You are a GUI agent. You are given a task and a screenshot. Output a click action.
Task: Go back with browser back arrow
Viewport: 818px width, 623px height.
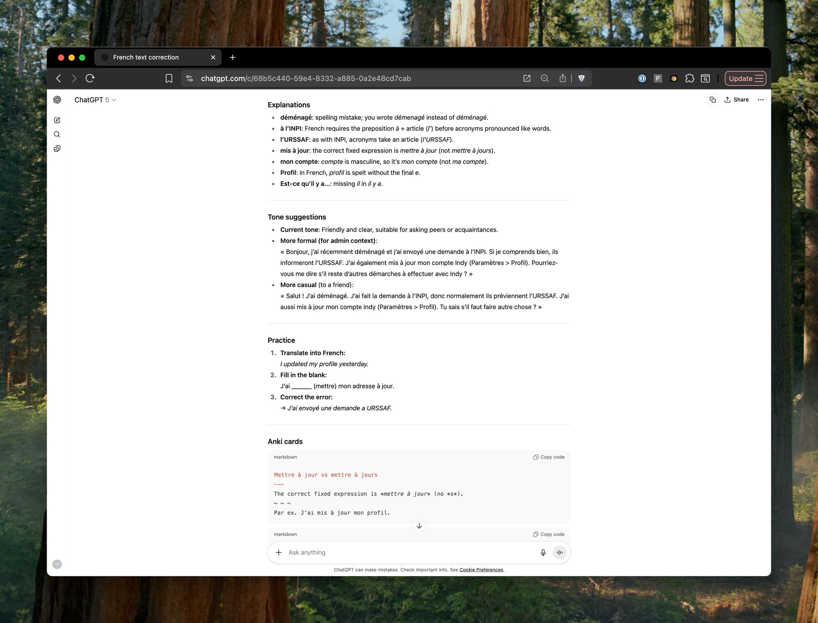point(59,79)
